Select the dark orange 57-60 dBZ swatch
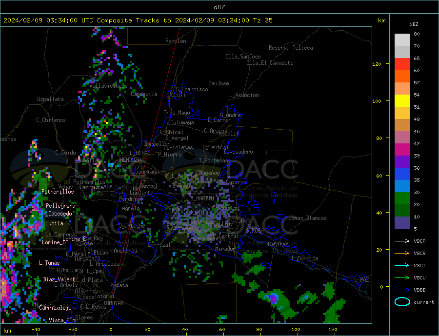 [402, 77]
